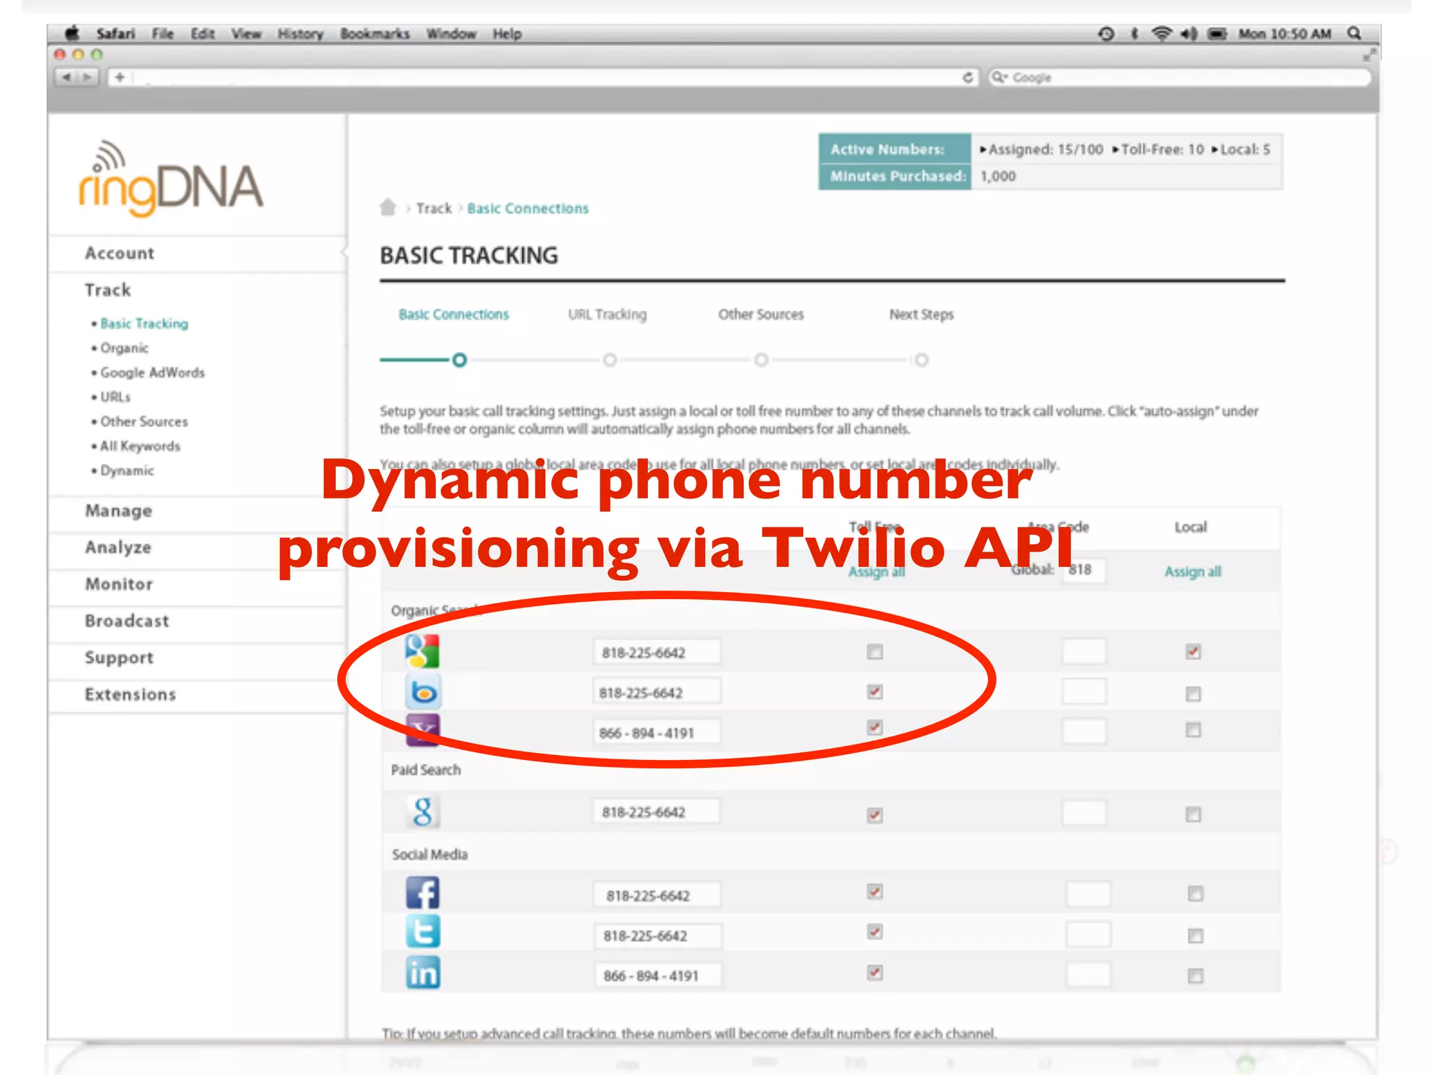The width and height of the screenshot is (1433, 1075).
Task: Toggle Toll Free checkbox for Facebook row
Action: (x=875, y=891)
